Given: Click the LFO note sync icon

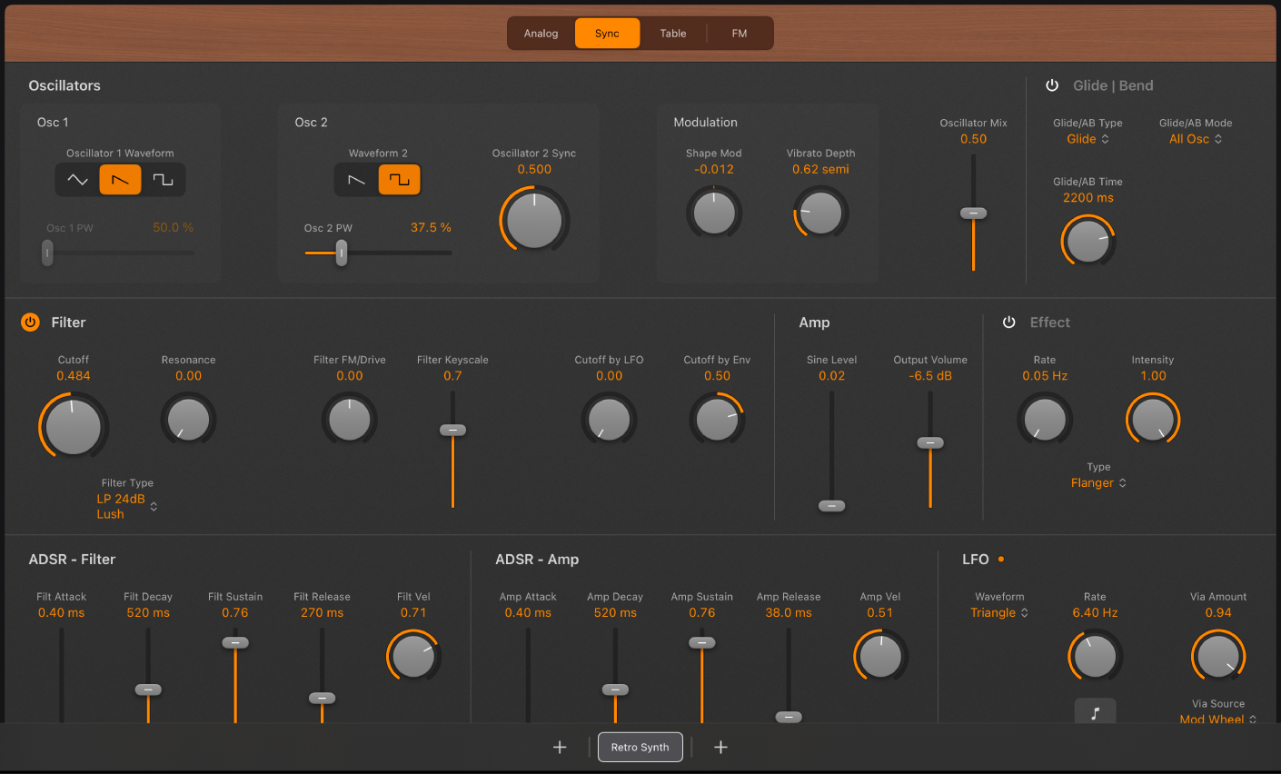Looking at the screenshot, I should [1095, 711].
